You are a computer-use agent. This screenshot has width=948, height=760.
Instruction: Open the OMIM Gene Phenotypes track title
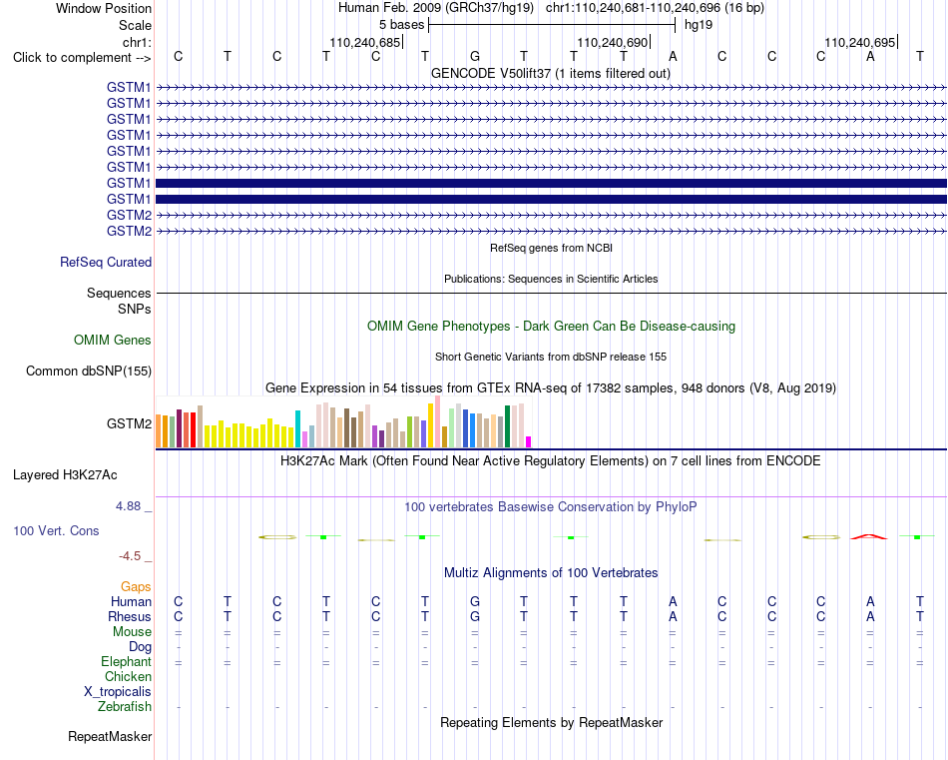point(551,327)
